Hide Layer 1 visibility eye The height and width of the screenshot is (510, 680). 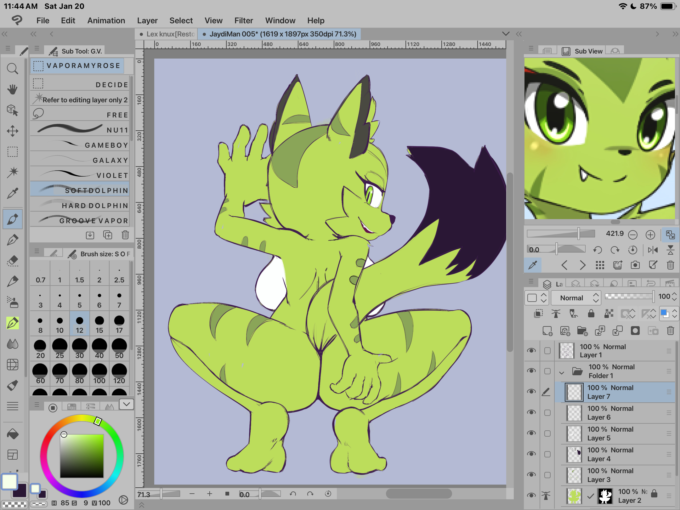point(531,350)
